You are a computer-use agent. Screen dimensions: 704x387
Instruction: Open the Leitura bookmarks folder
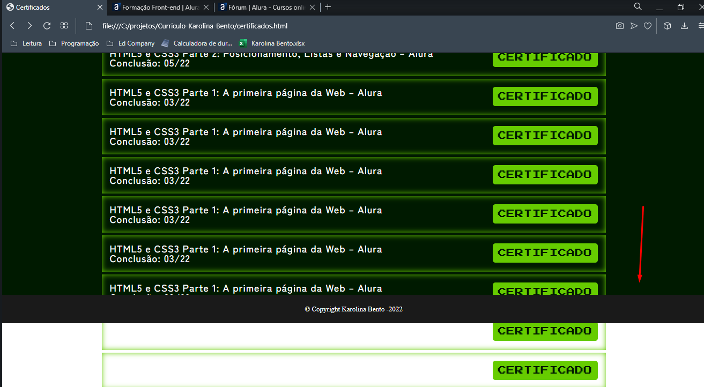coord(26,43)
